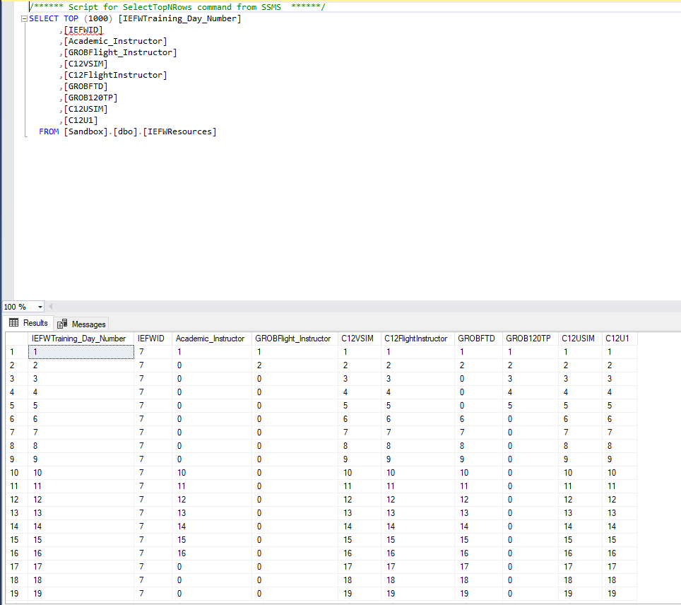The width and height of the screenshot is (681, 605).
Task: Click the Messages pane icon
Action: [x=60, y=324]
